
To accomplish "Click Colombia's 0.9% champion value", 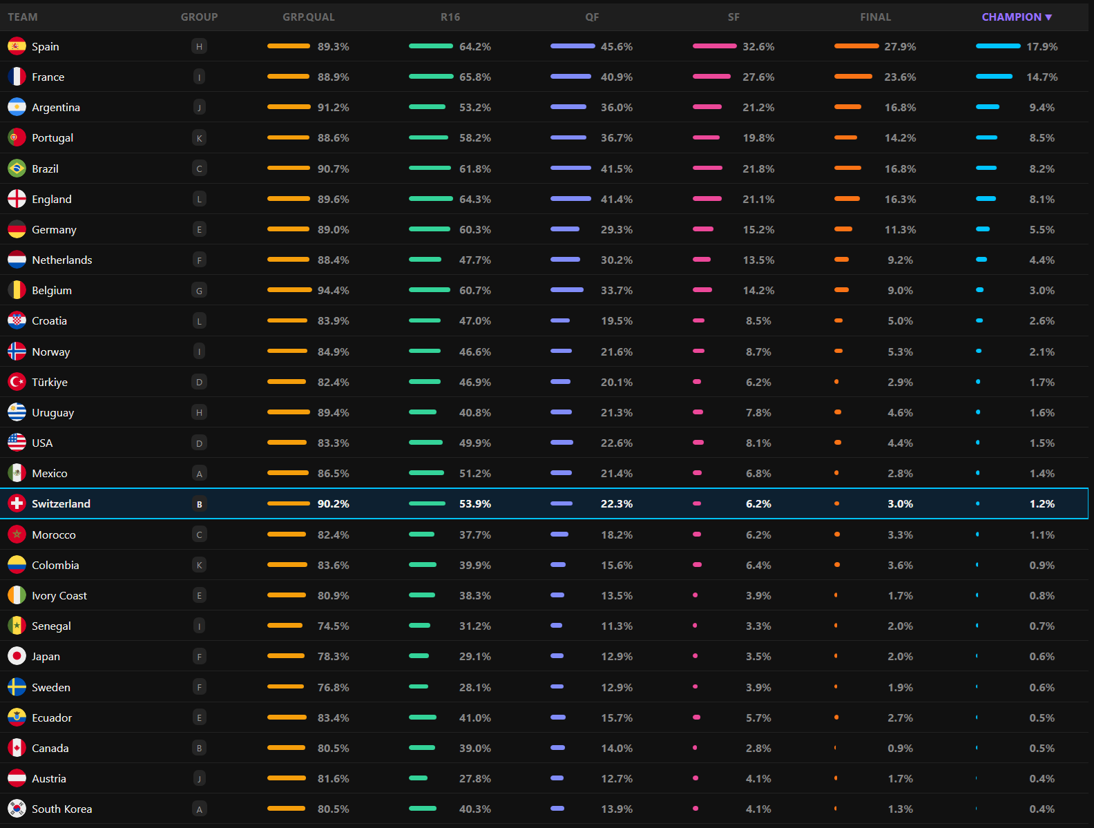I will click(x=1042, y=565).
